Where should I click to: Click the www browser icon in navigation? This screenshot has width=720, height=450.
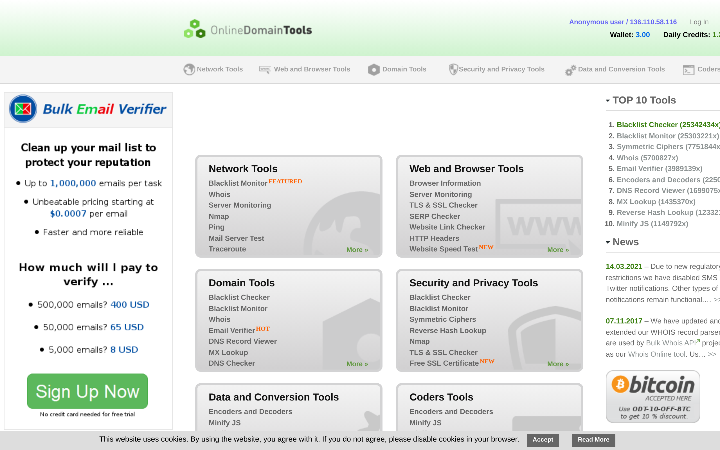click(265, 70)
